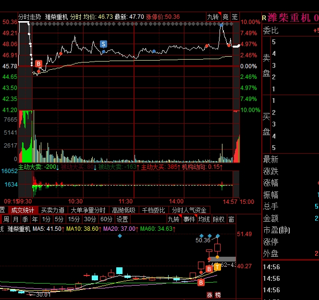The image size is (319, 300).
Task: Toggle the 均线 moving averages button
Action: [204, 219]
